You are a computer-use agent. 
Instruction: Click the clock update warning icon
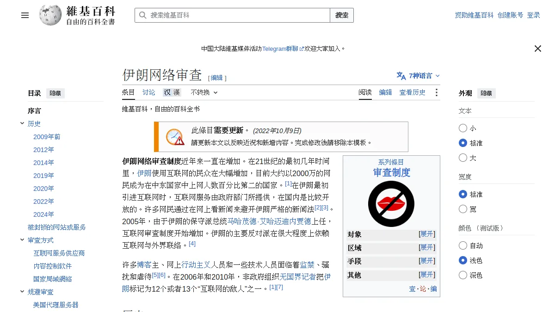tap(175, 137)
